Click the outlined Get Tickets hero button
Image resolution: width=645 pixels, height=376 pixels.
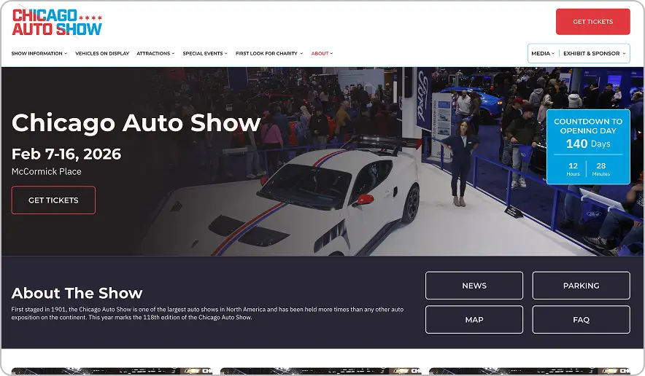tap(53, 200)
